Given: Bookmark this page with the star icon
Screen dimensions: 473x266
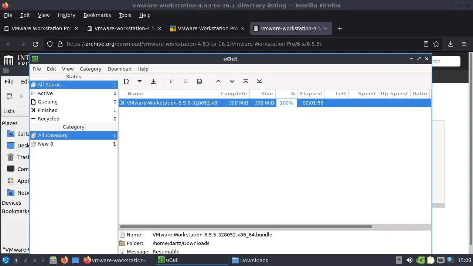Looking at the screenshot, I should [436, 44].
